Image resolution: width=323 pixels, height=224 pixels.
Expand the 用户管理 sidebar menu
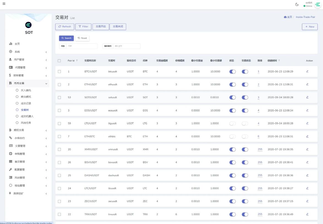(x=28, y=60)
